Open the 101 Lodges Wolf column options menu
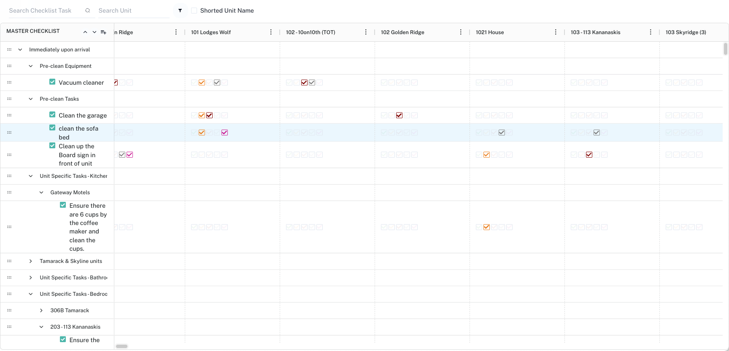Image resolution: width=729 pixels, height=351 pixels. click(271, 32)
